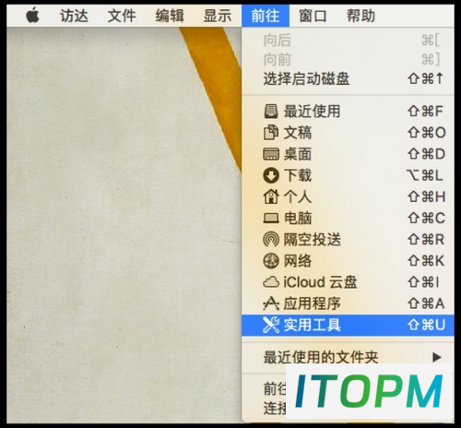Open the 最近使用 recents icon

click(x=271, y=112)
